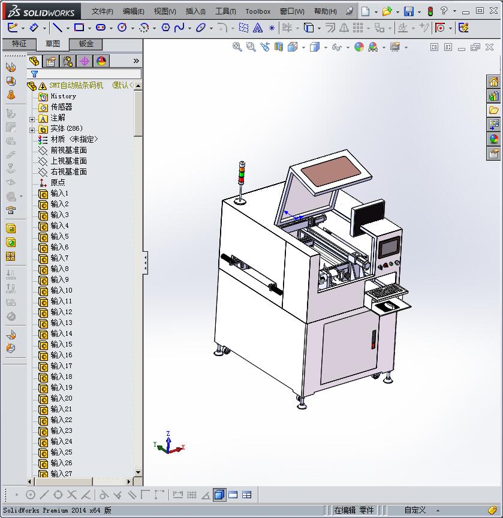Screen dimensions: 503x518
Task: Click the Save icon in title bar
Action: coord(408,11)
